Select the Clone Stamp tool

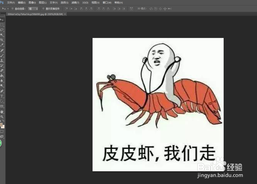pos(2,61)
